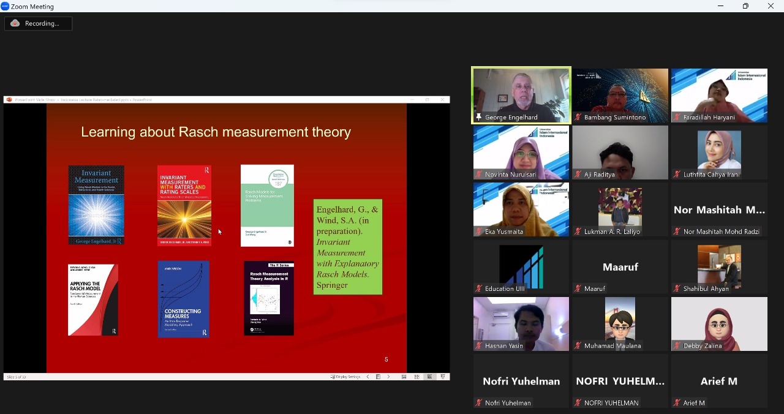The image size is (784, 414).
Task: Select Aji Raditya video tile
Action: coord(620,152)
